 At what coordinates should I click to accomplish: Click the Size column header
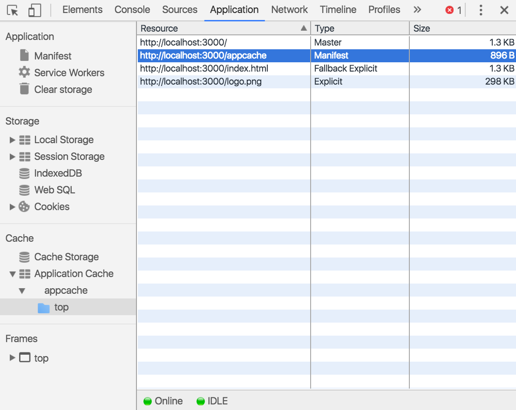(x=462, y=28)
